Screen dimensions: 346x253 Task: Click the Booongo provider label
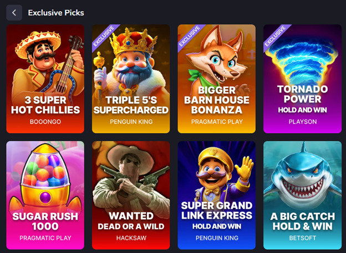(45, 122)
